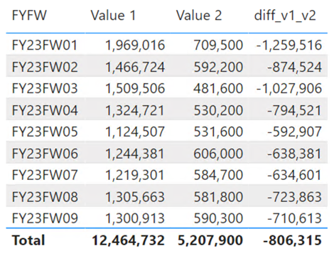Click difference cell -723,863
Image resolution: width=334 pixels, height=256 pixels.
[294, 197]
